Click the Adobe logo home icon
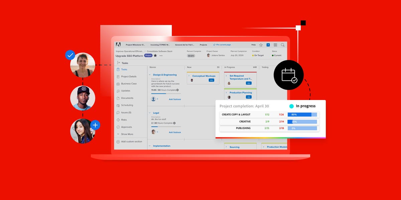This screenshot has width=401, height=200. [x=118, y=45]
